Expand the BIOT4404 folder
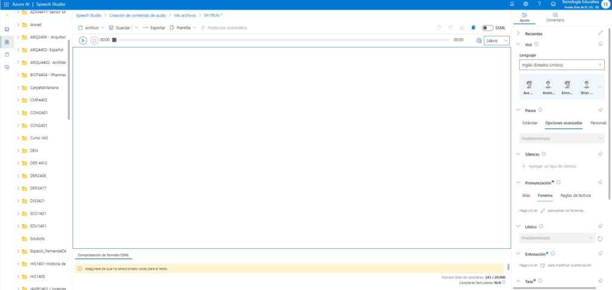612x290 pixels. coord(19,75)
